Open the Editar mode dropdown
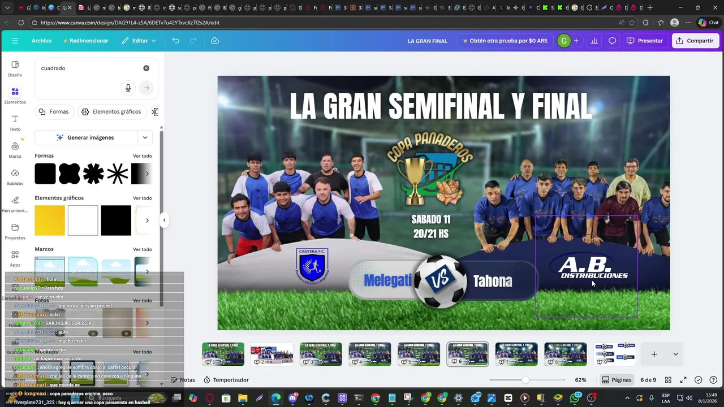Image resolution: width=724 pixels, height=407 pixels. [x=139, y=41]
